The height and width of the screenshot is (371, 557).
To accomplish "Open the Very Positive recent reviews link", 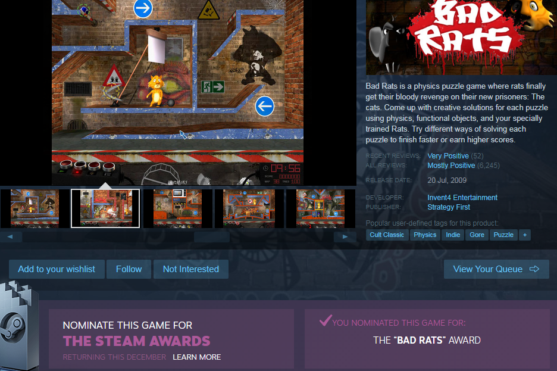I will click(x=448, y=155).
